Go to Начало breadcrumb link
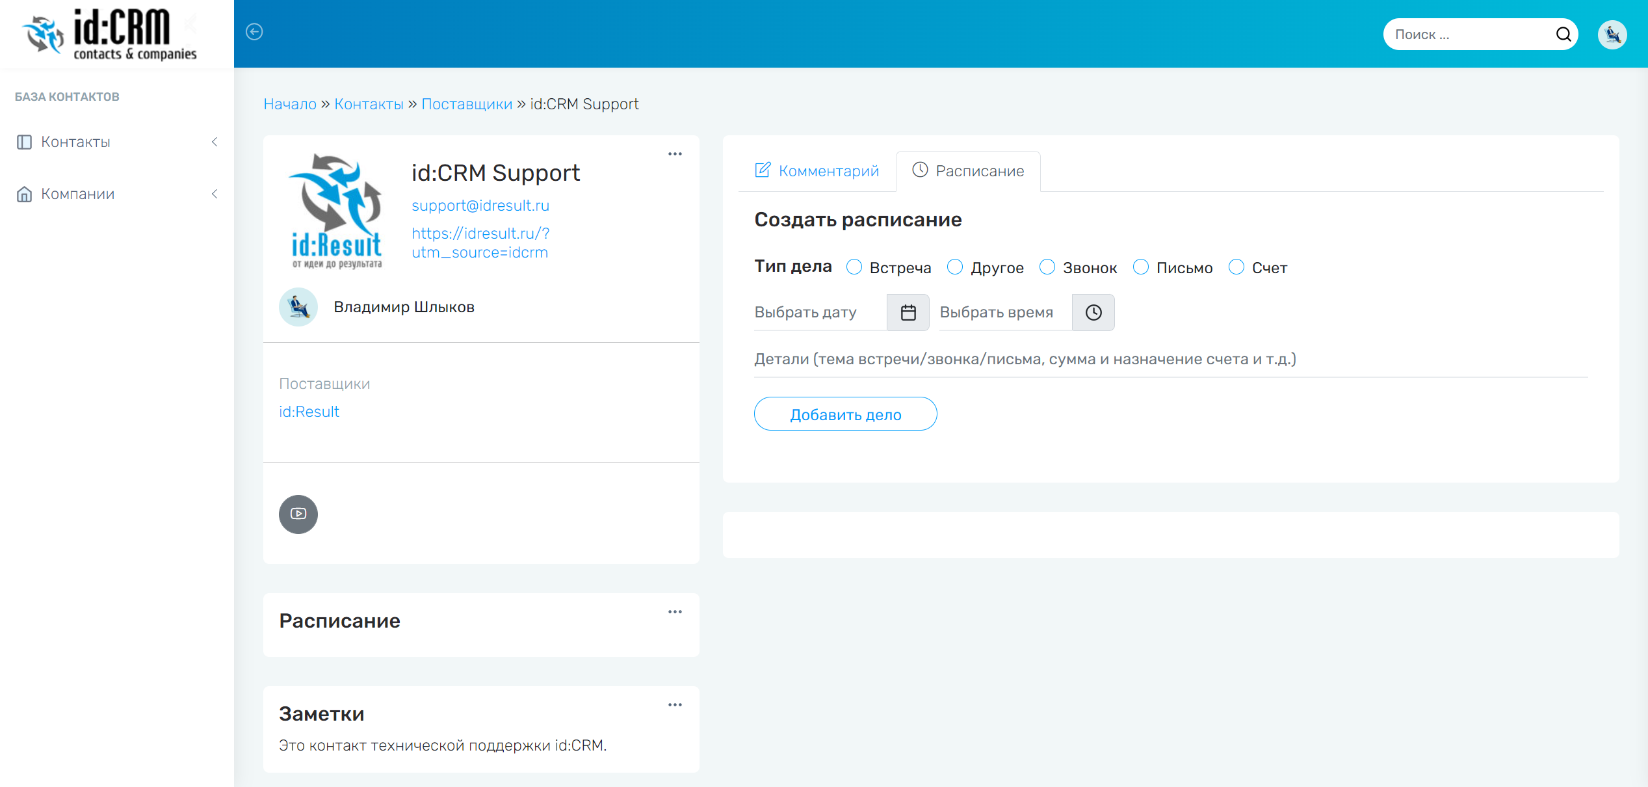1648x787 pixels. tap(290, 104)
